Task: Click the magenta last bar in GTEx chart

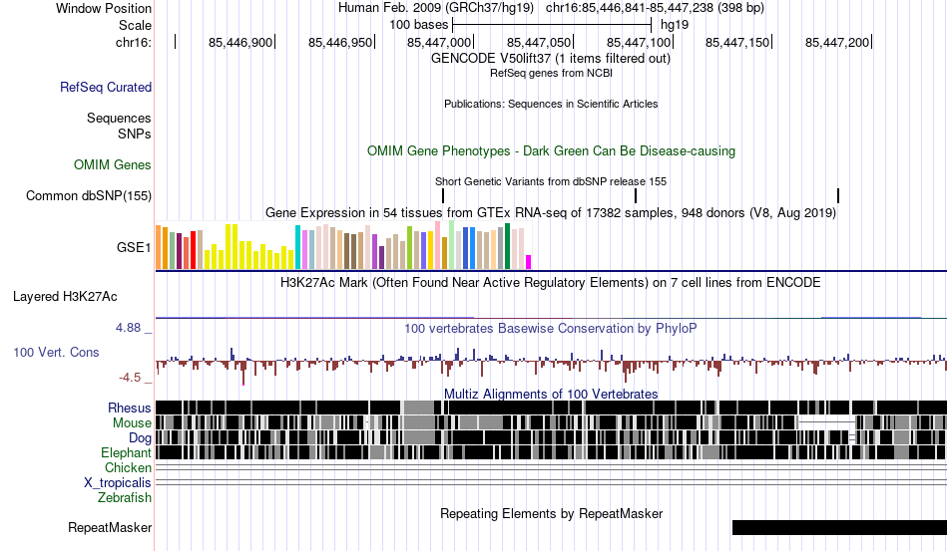Action: pyautogui.click(x=529, y=262)
